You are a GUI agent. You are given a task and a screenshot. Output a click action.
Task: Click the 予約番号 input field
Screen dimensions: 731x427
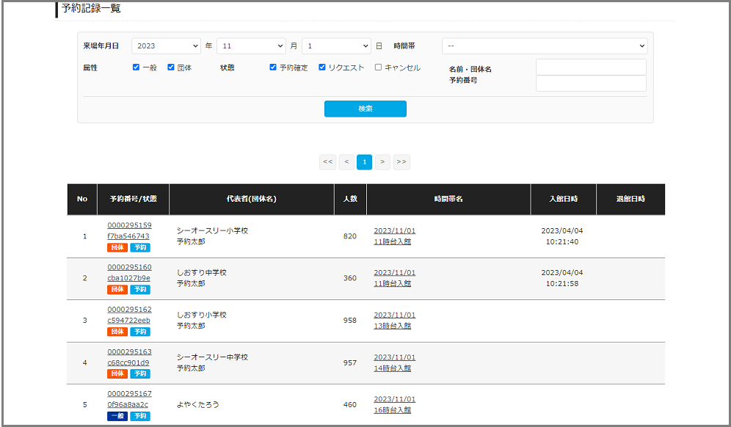(x=591, y=84)
